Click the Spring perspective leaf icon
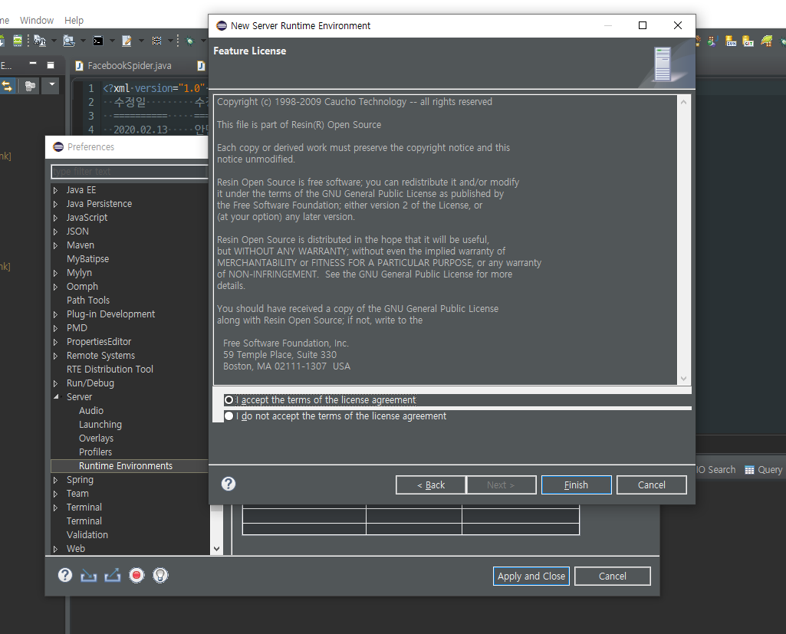This screenshot has height=634, width=786. [766, 41]
